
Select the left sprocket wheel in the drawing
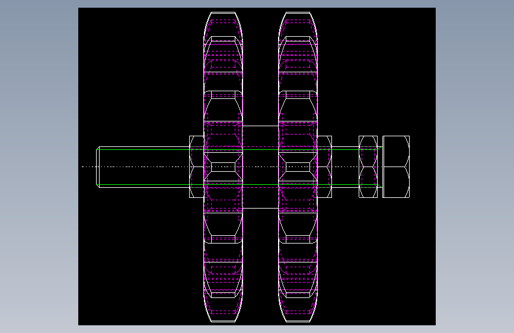[x=224, y=167]
